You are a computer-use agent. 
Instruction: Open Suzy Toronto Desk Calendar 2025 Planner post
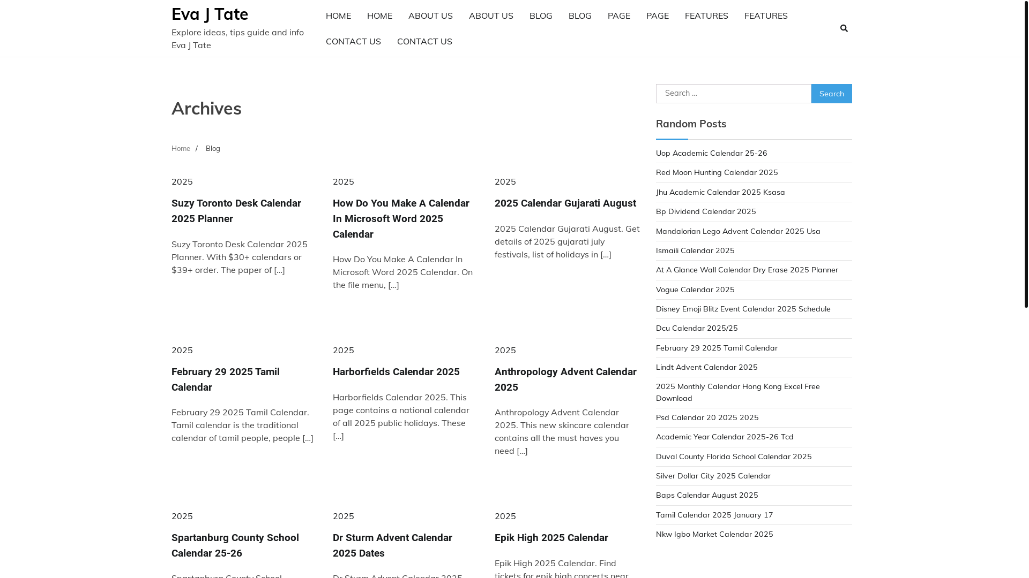[236, 211]
